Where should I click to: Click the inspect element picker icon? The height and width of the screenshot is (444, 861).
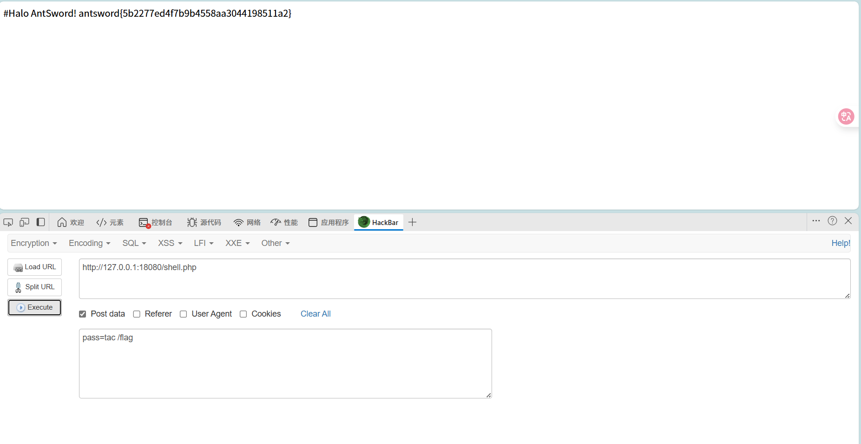8,222
